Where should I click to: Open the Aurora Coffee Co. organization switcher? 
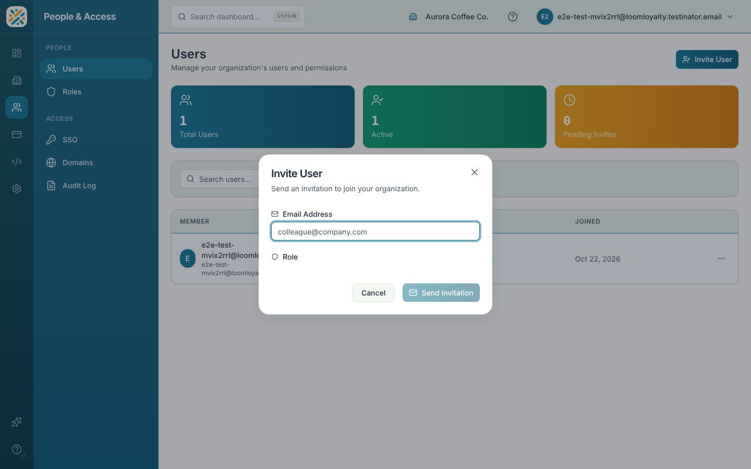pos(449,17)
